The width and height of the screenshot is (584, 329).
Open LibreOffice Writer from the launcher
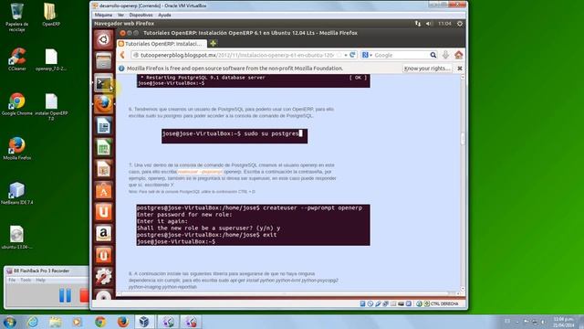pos(103,126)
